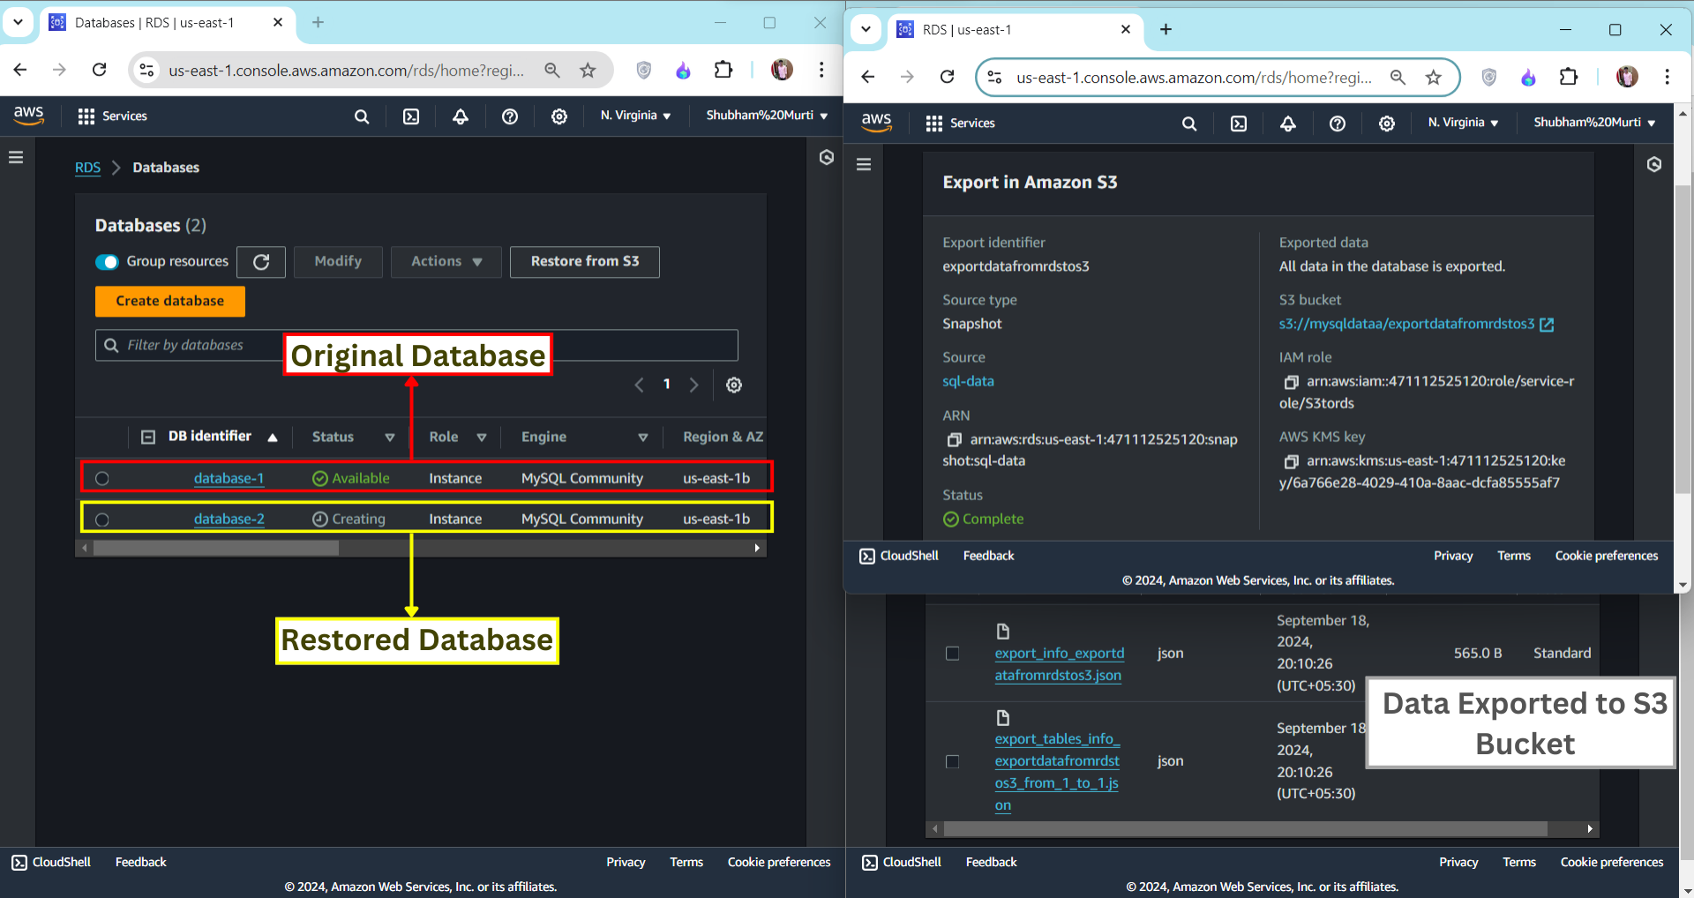Launch CloudShell icon in left AWS header
1694x898 pixels.
tap(411, 116)
